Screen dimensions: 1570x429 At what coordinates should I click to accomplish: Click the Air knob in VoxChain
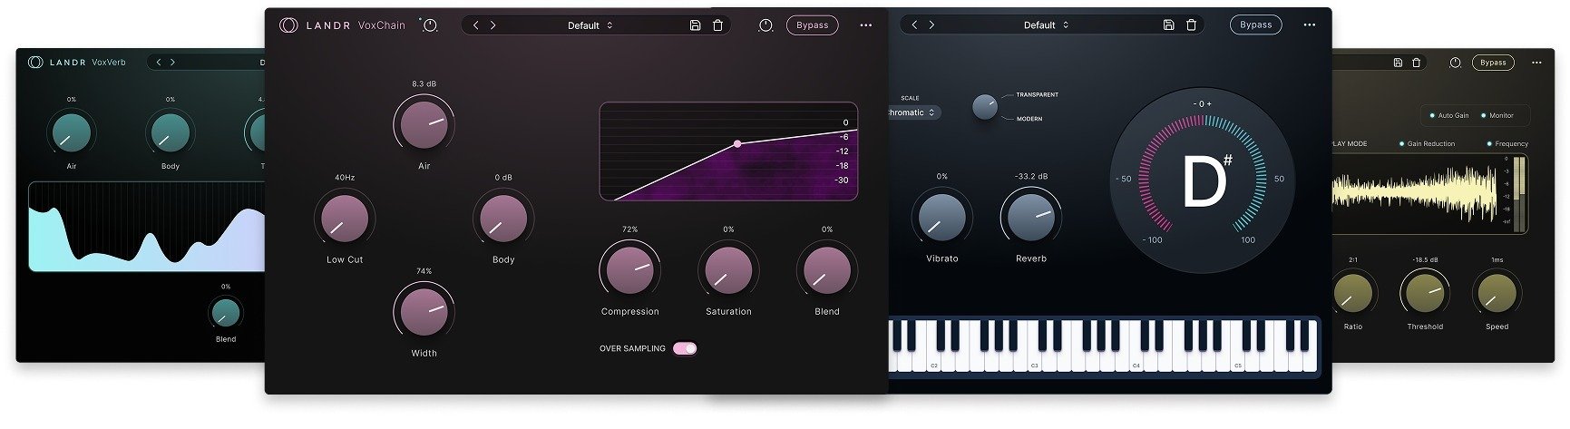(x=424, y=124)
